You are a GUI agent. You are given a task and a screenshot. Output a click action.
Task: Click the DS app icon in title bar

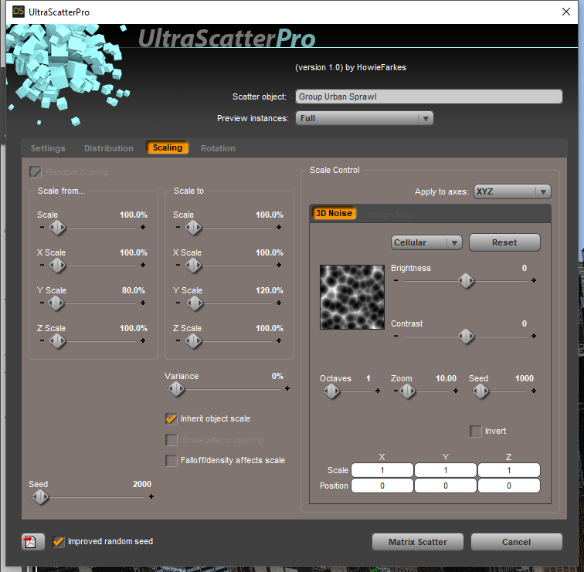click(x=19, y=12)
